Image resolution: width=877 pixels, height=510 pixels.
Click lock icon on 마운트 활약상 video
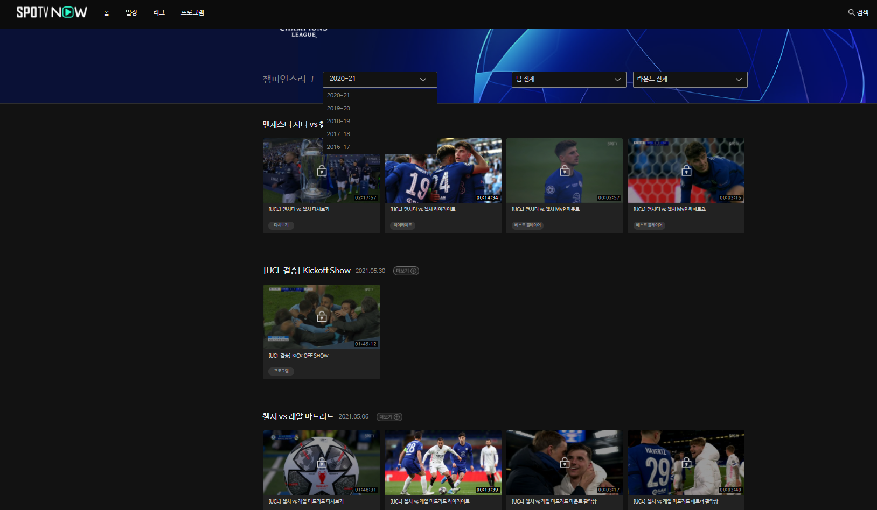tap(565, 463)
